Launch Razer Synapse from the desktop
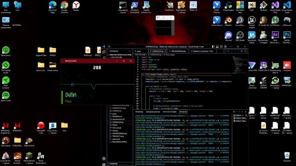This screenshot has height=166, width=296. tap(6, 83)
